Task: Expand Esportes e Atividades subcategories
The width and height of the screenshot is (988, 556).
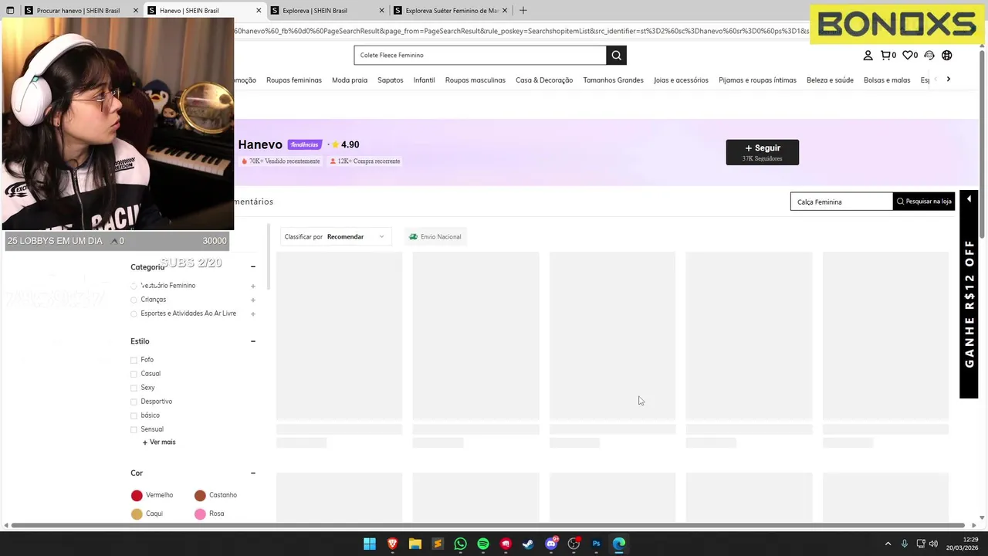Action: pos(253,314)
